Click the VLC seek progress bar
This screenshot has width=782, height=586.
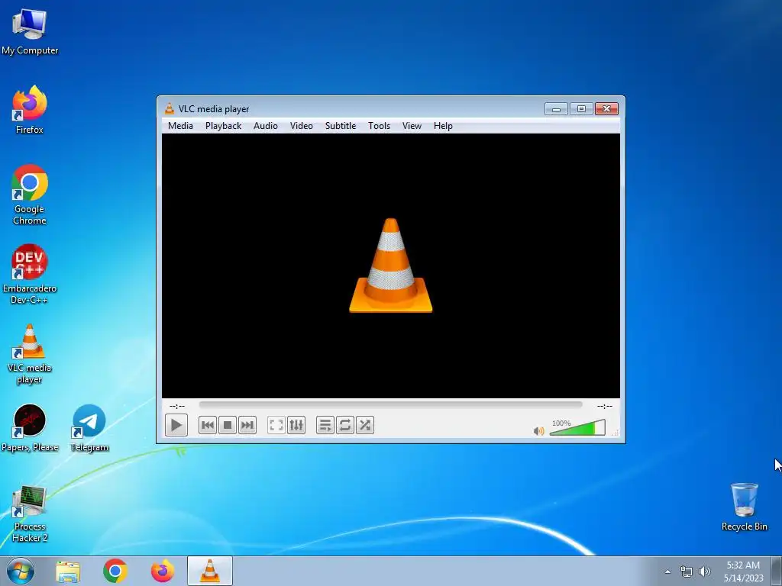390,405
